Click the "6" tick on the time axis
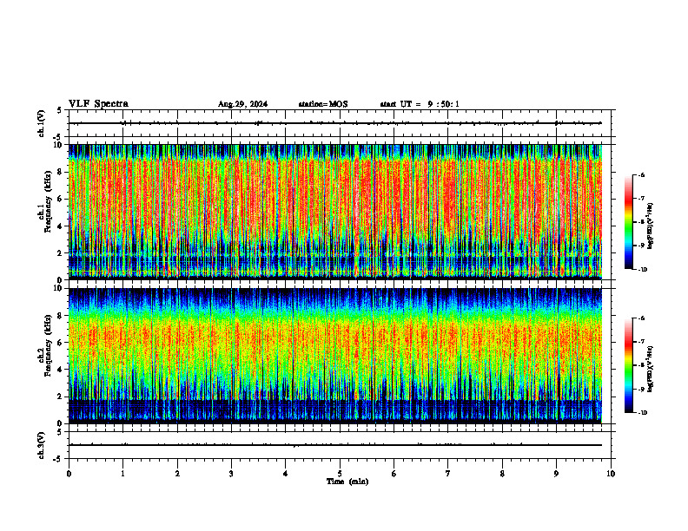The width and height of the screenshot is (688, 531). click(394, 474)
